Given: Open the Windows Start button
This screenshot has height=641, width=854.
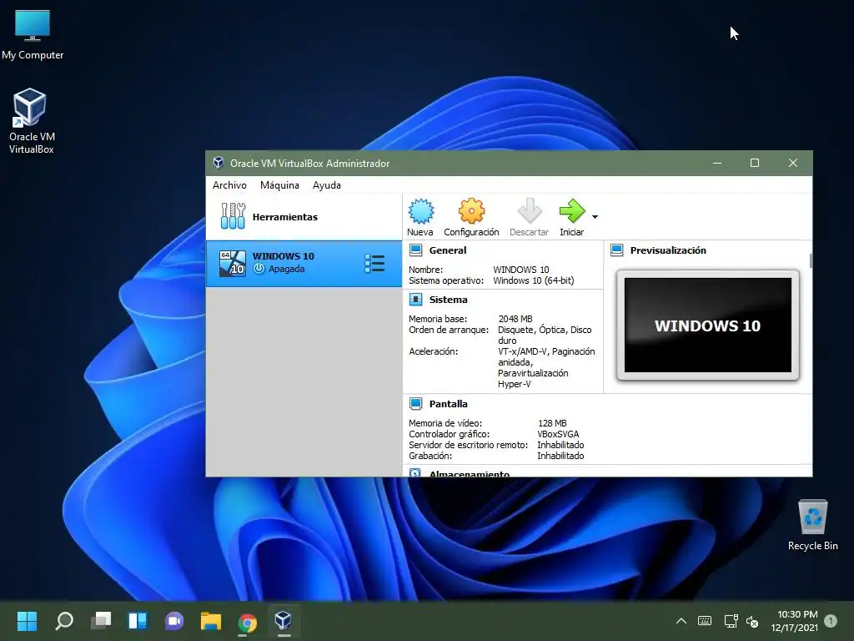Looking at the screenshot, I should [28, 621].
